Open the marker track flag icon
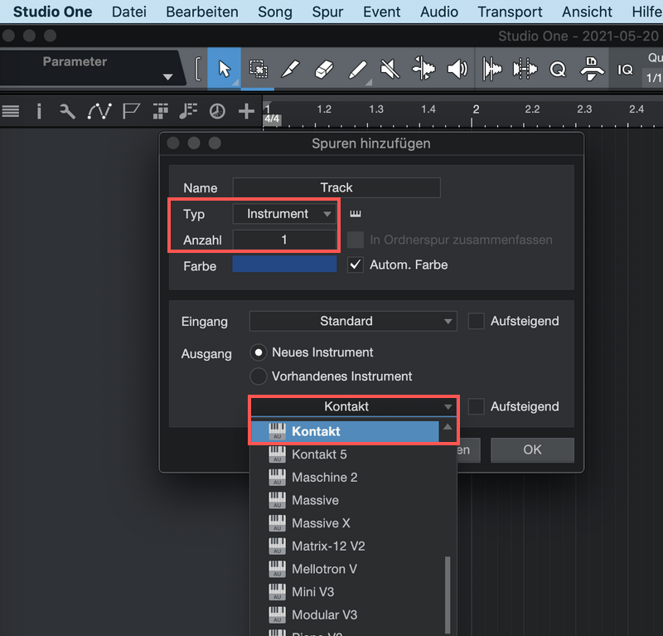The width and height of the screenshot is (663, 636). pos(131,111)
